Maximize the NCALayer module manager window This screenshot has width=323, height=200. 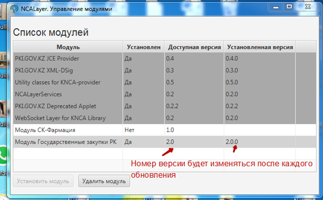pyautogui.click(x=289, y=7)
